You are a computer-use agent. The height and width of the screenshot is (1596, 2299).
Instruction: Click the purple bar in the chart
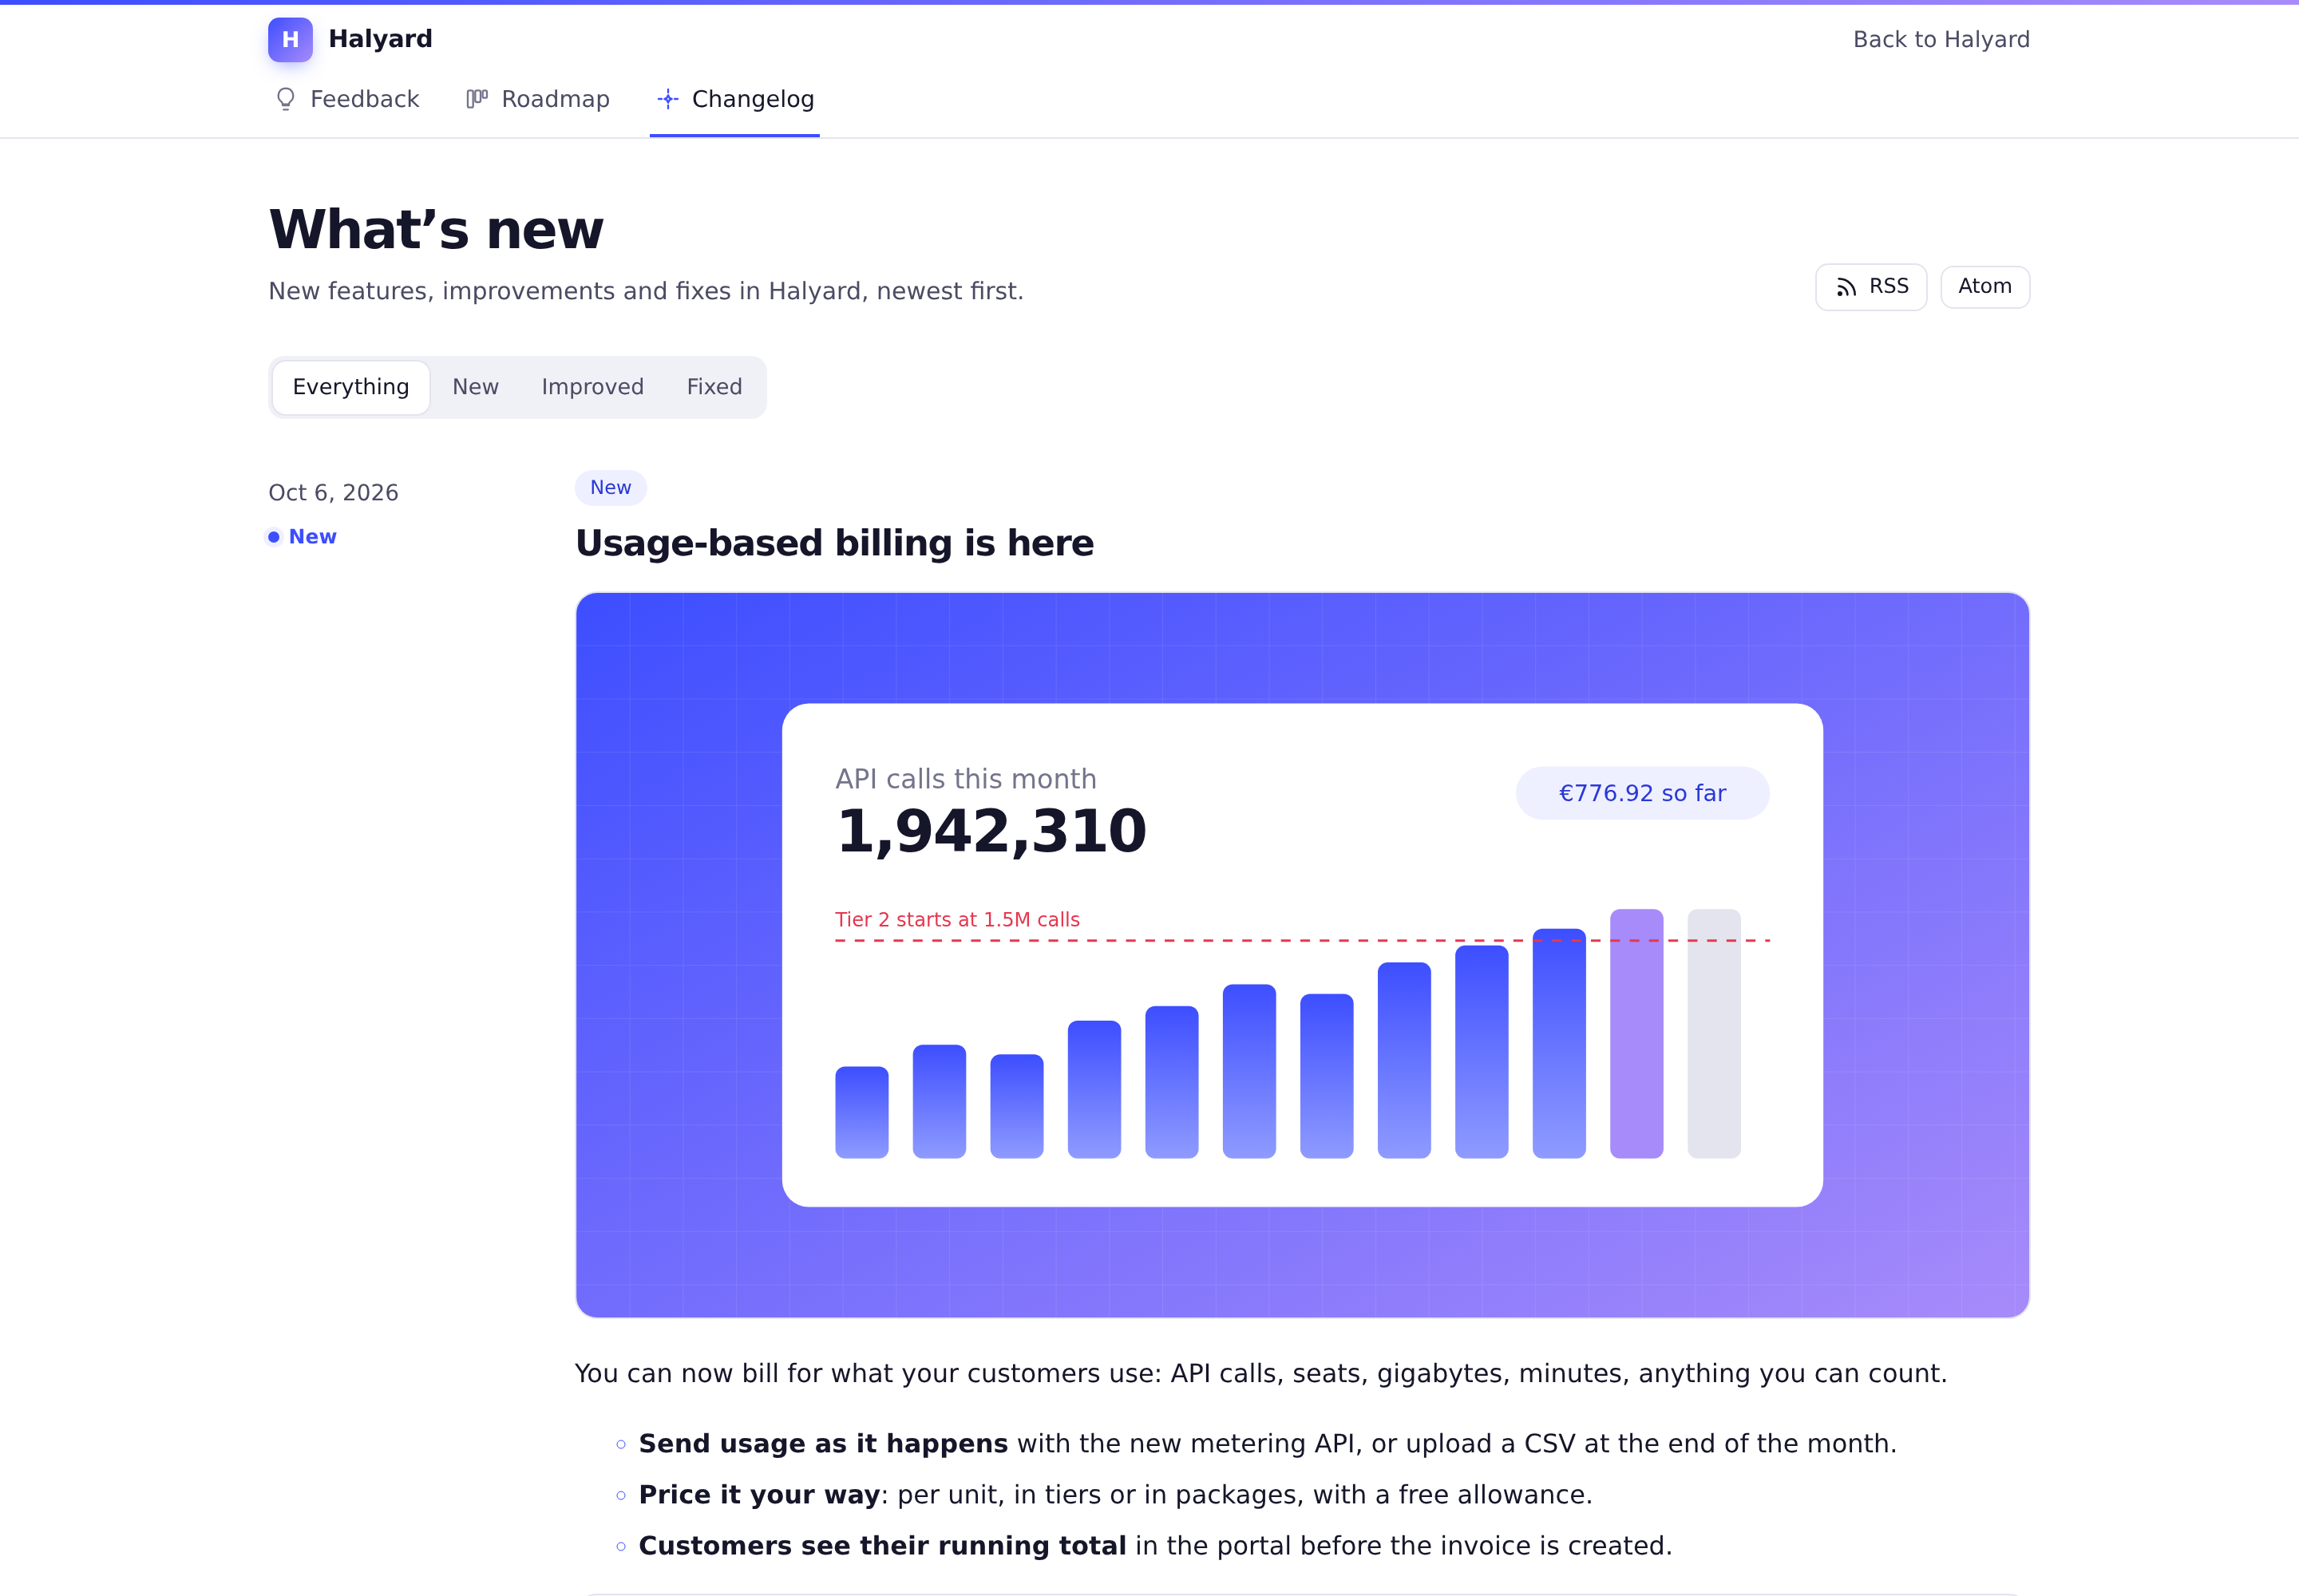tap(1636, 1033)
